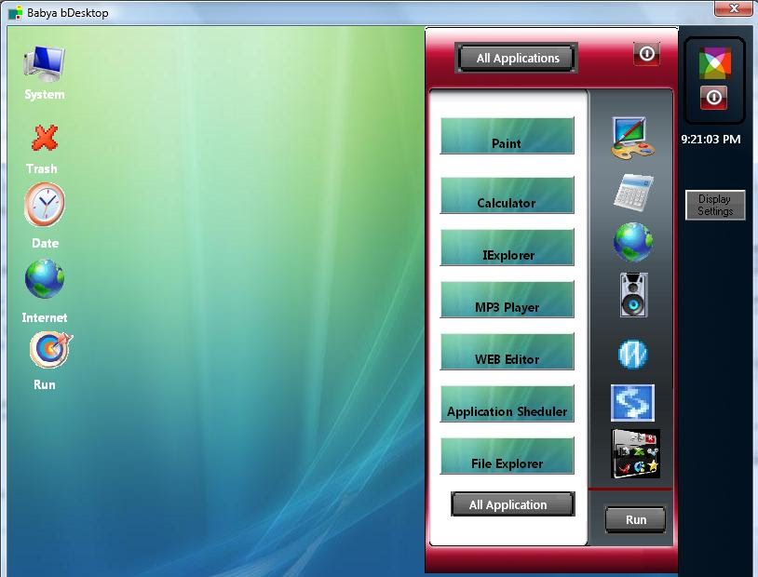
Task: Click the System label under computer icon
Action: coord(45,94)
